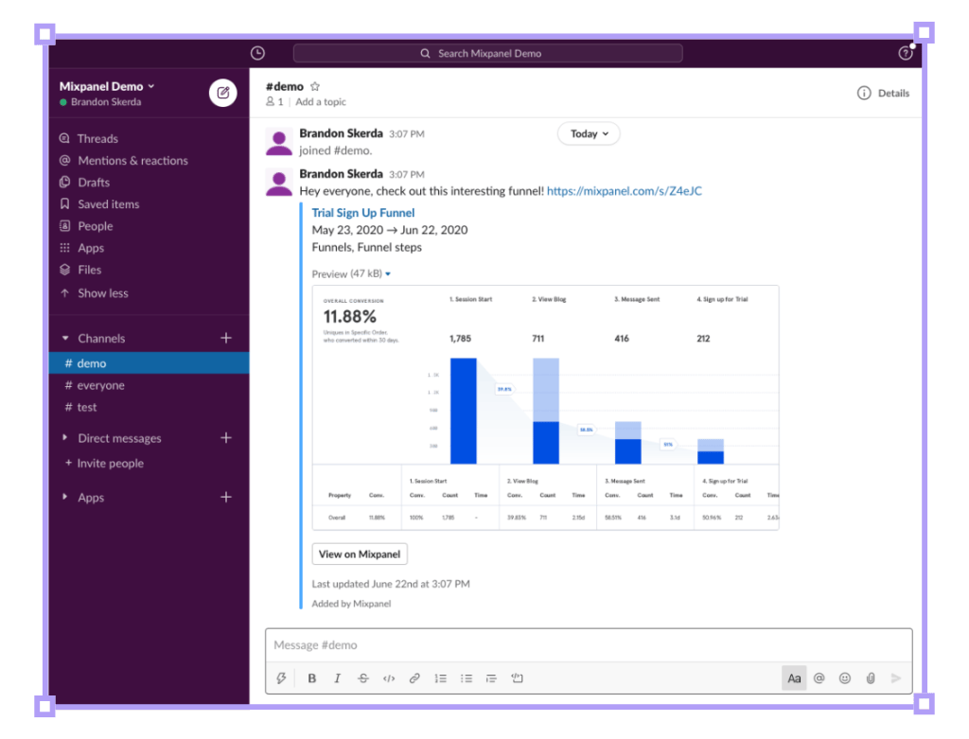Open the emoji picker
This screenshot has height=739, width=969.
(845, 678)
